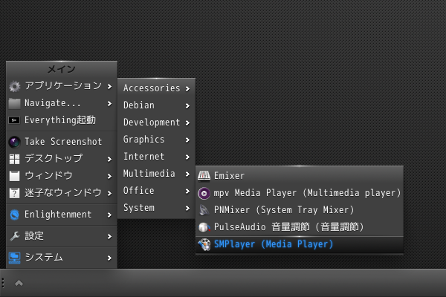Click the PulseAudio volume control icon

click(x=204, y=227)
